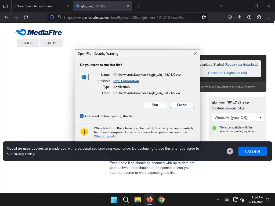Screen dimensions: 275x206
Task: Close the E2Guardian tab
Action: click(x=68, y=6)
